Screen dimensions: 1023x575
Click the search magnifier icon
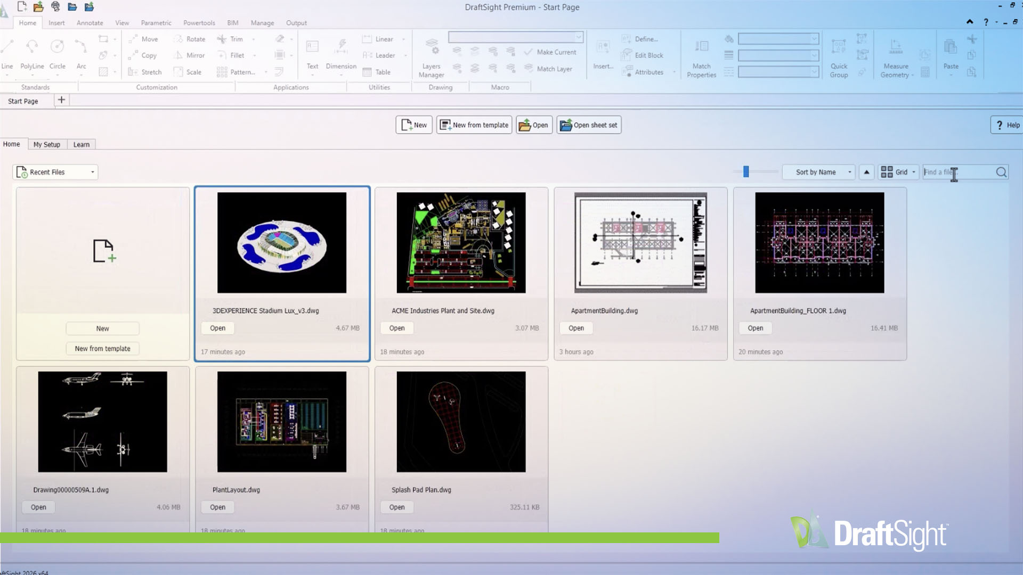(1001, 172)
